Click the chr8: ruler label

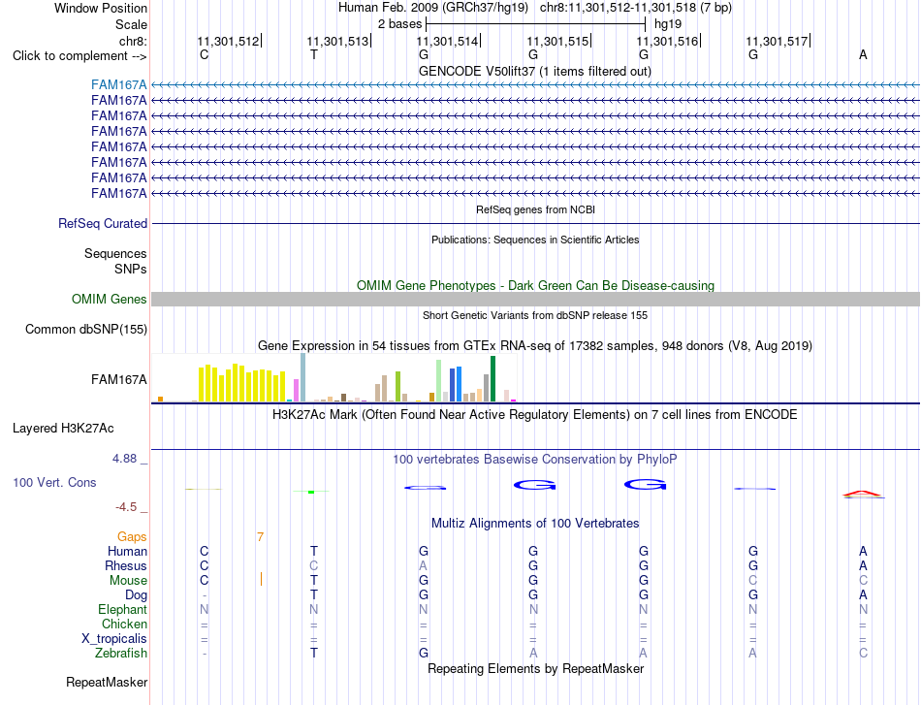[x=133, y=41]
